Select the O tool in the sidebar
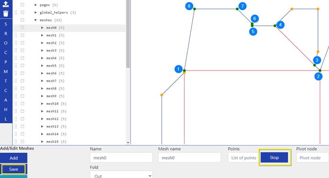Viewport: 329px width, 178px height. click(6, 43)
